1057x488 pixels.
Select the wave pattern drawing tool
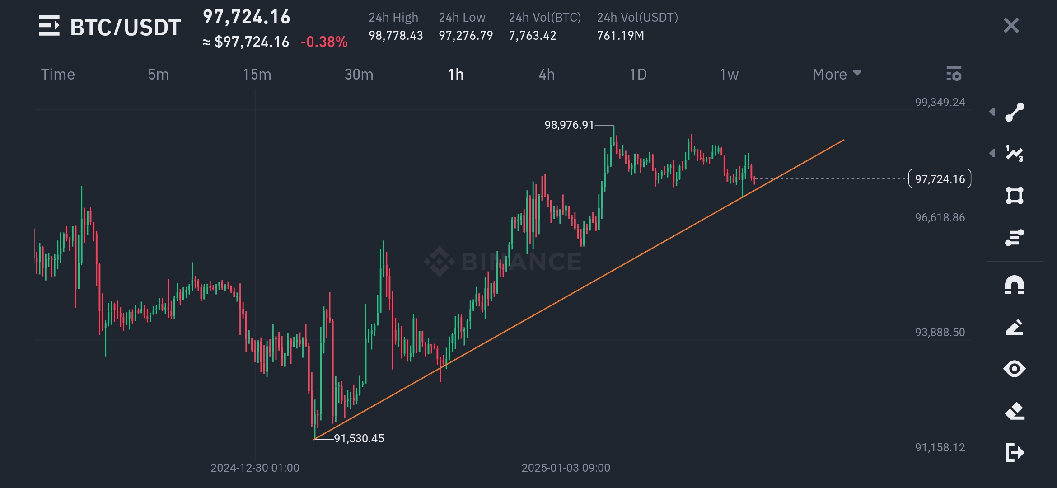coord(1015,154)
